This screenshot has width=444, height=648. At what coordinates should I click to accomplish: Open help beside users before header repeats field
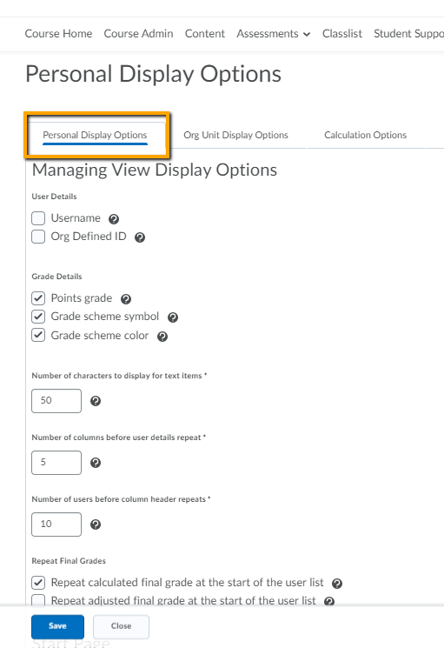(x=96, y=524)
